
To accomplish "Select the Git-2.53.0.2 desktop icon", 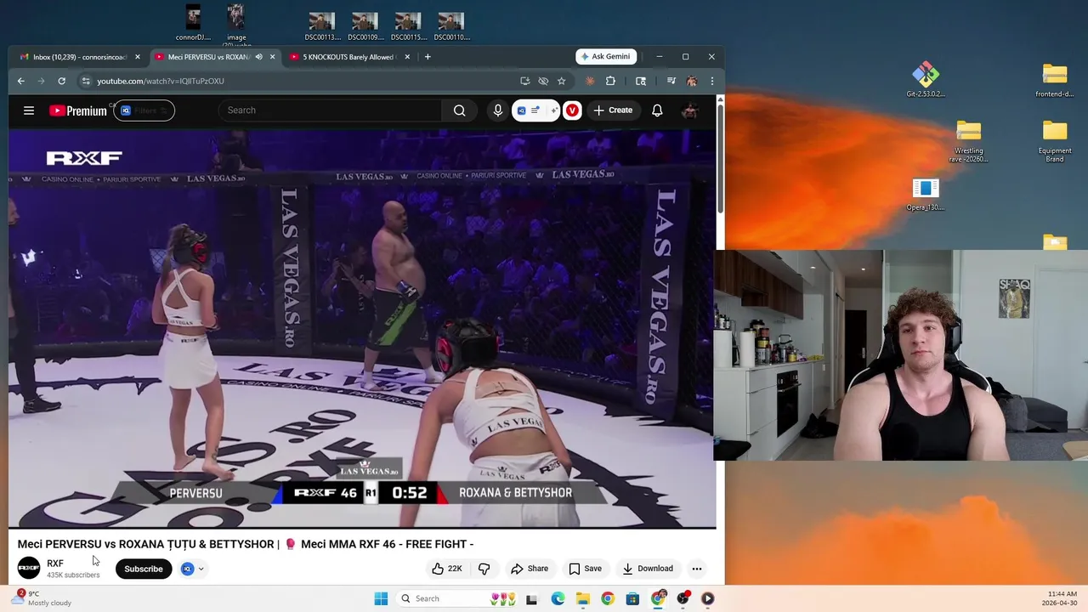I will tap(926, 79).
